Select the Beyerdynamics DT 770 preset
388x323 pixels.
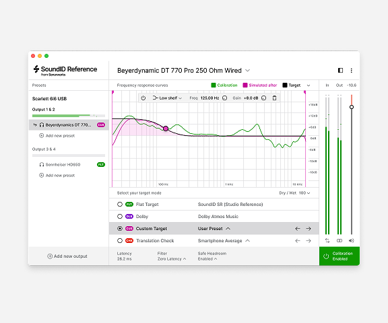coord(69,125)
